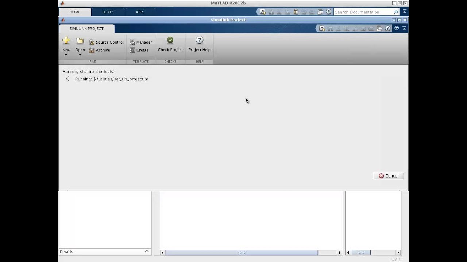Focus the Search Documentation field
Image resolution: width=467 pixels, height=262 pixels.
click(x=363, y=12)
